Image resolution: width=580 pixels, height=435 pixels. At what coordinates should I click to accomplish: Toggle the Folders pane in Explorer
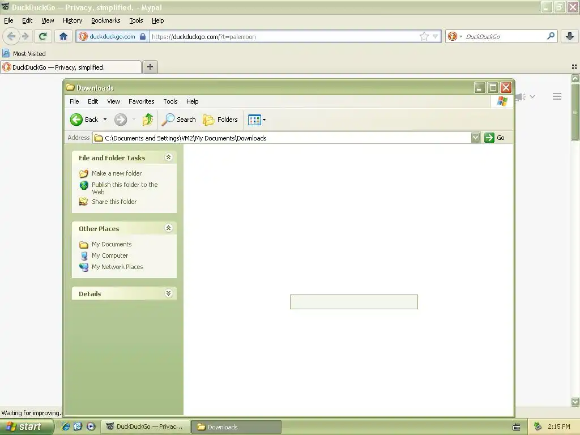pyautogui.click(x=220, y=120)
